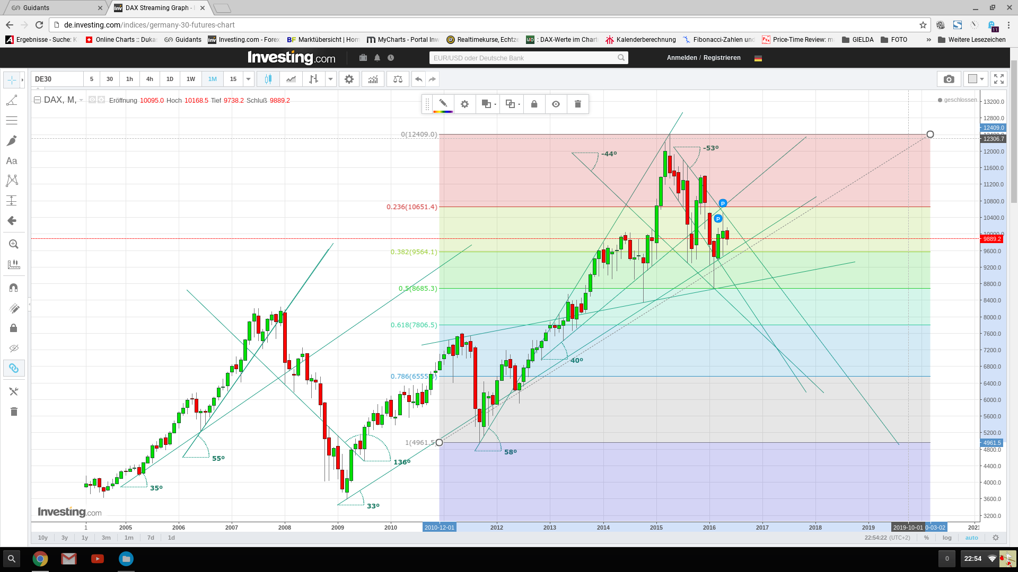Viewport: 1018px width, 572px height.
Task: Delete the selected drawing with the trash icon
Action: click(578, 104)
